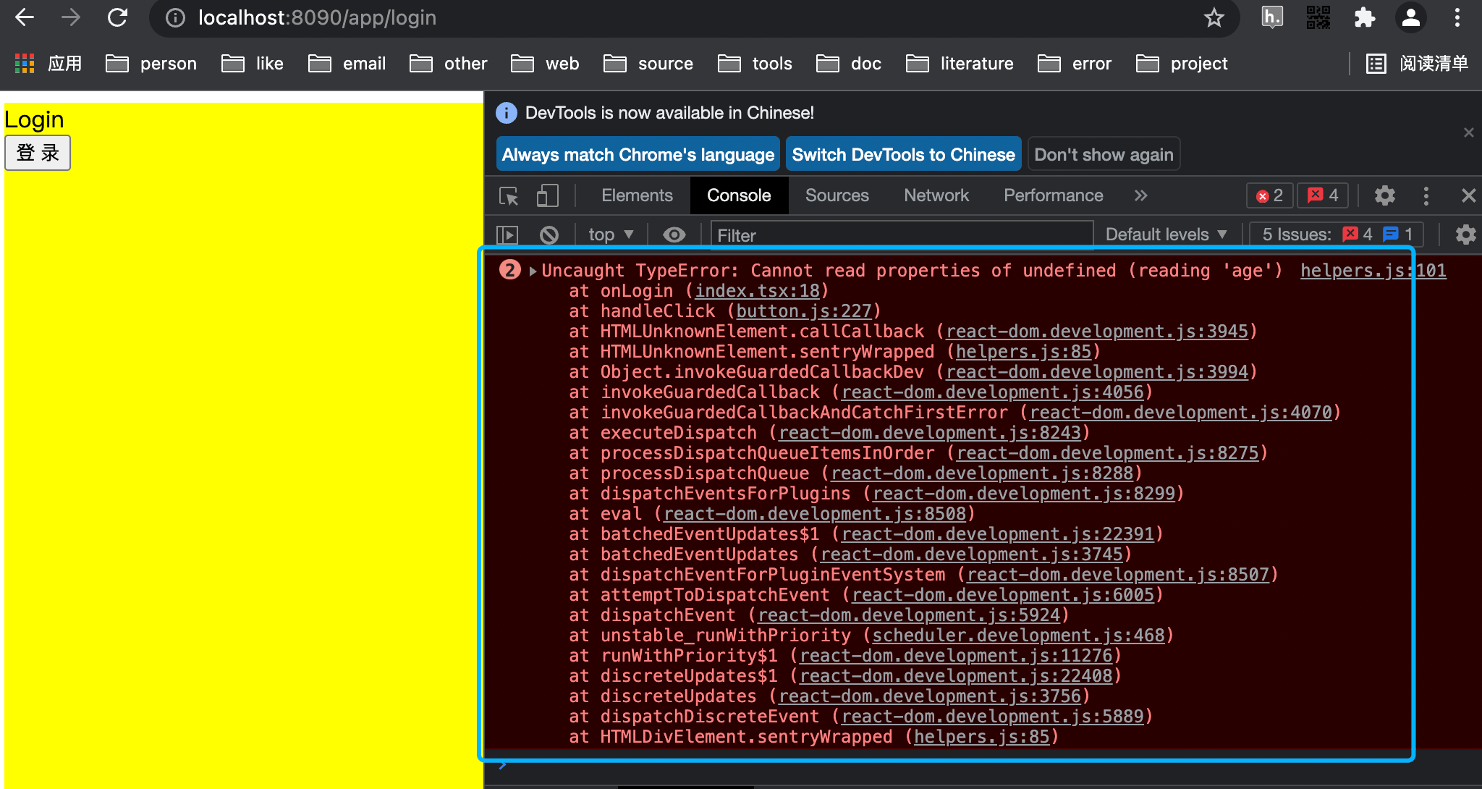Toggle the device toolbar icon
This screenshot has height=789, width=1482.
point(547,196)
